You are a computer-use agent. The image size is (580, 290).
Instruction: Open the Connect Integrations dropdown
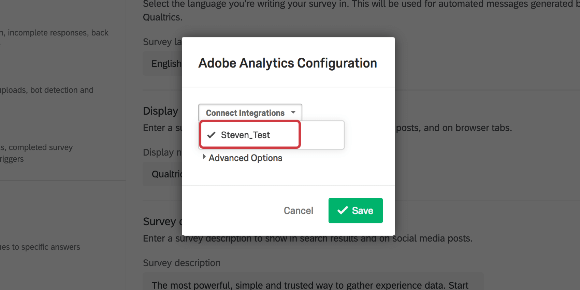pyautogui.click(x=250, y=113)
